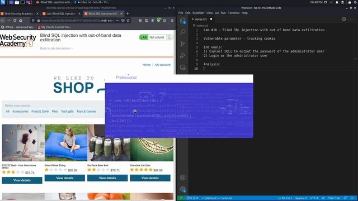Go forward in Firefox history
Screen dimensions: 358x201
pyautogui.click(x=9, y=20)
